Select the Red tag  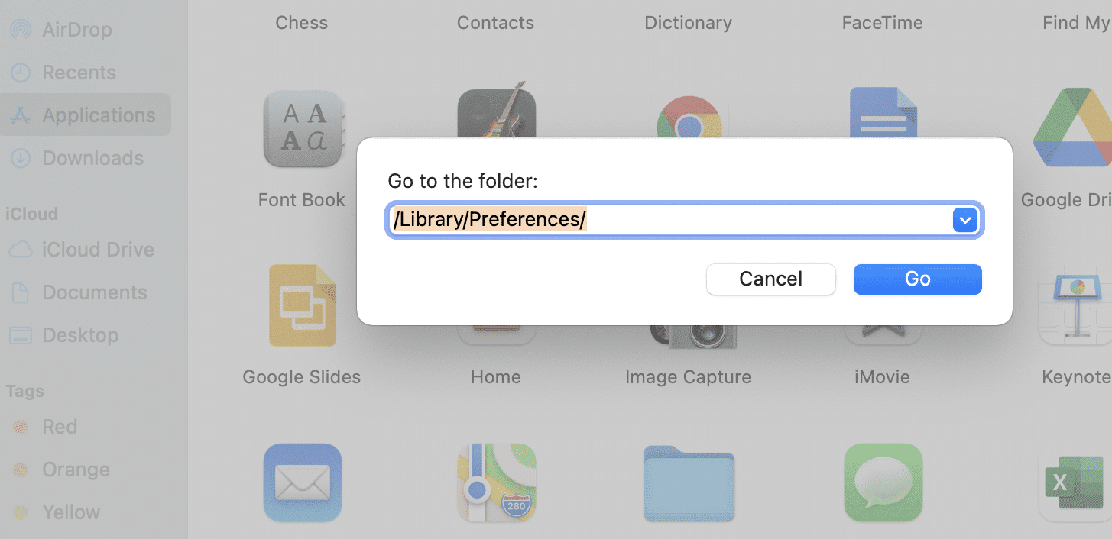[59, 427]
